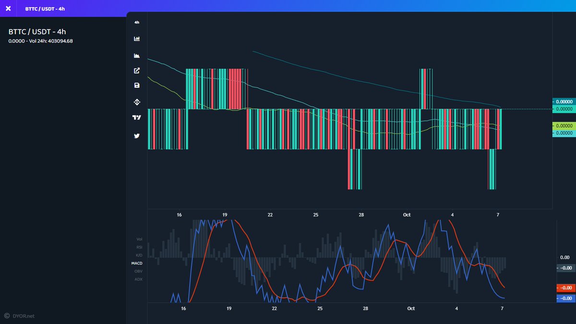Switch indicator panel to ADX
Screen dimensions: 576x324
point(139,279)
